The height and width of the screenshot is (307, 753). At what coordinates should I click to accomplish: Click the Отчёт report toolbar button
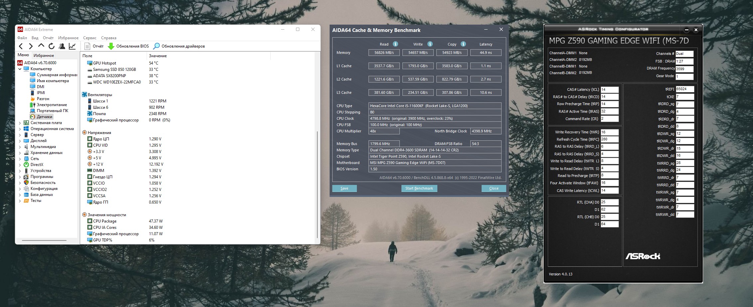coord(94,46)
